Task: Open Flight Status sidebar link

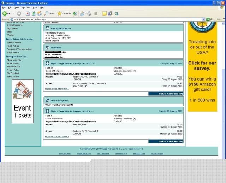Action: pyautogui.click(x=12, y=28)
